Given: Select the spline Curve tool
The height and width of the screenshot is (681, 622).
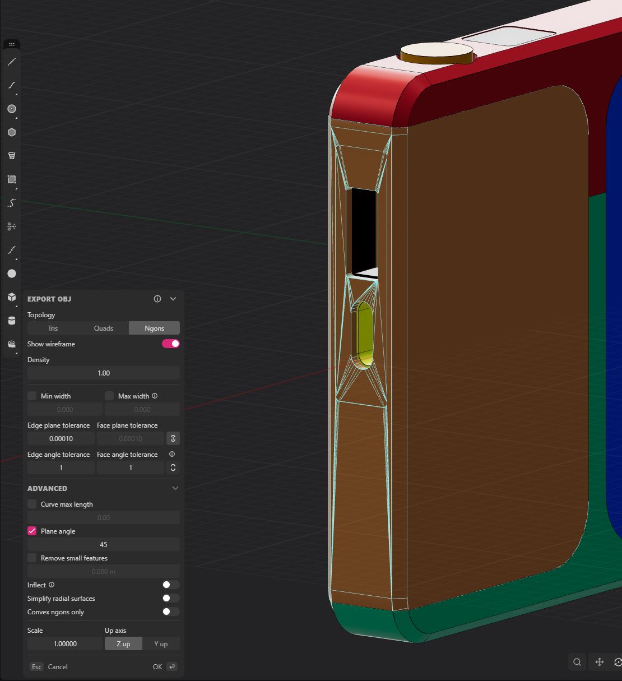Looking at the screenshot, I should tap(12, 85).
